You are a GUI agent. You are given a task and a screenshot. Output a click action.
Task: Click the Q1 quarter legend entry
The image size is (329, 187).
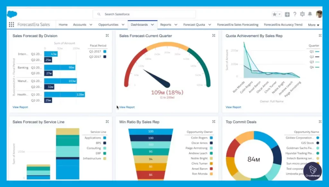pyautogui.click(x=314, y=51)
